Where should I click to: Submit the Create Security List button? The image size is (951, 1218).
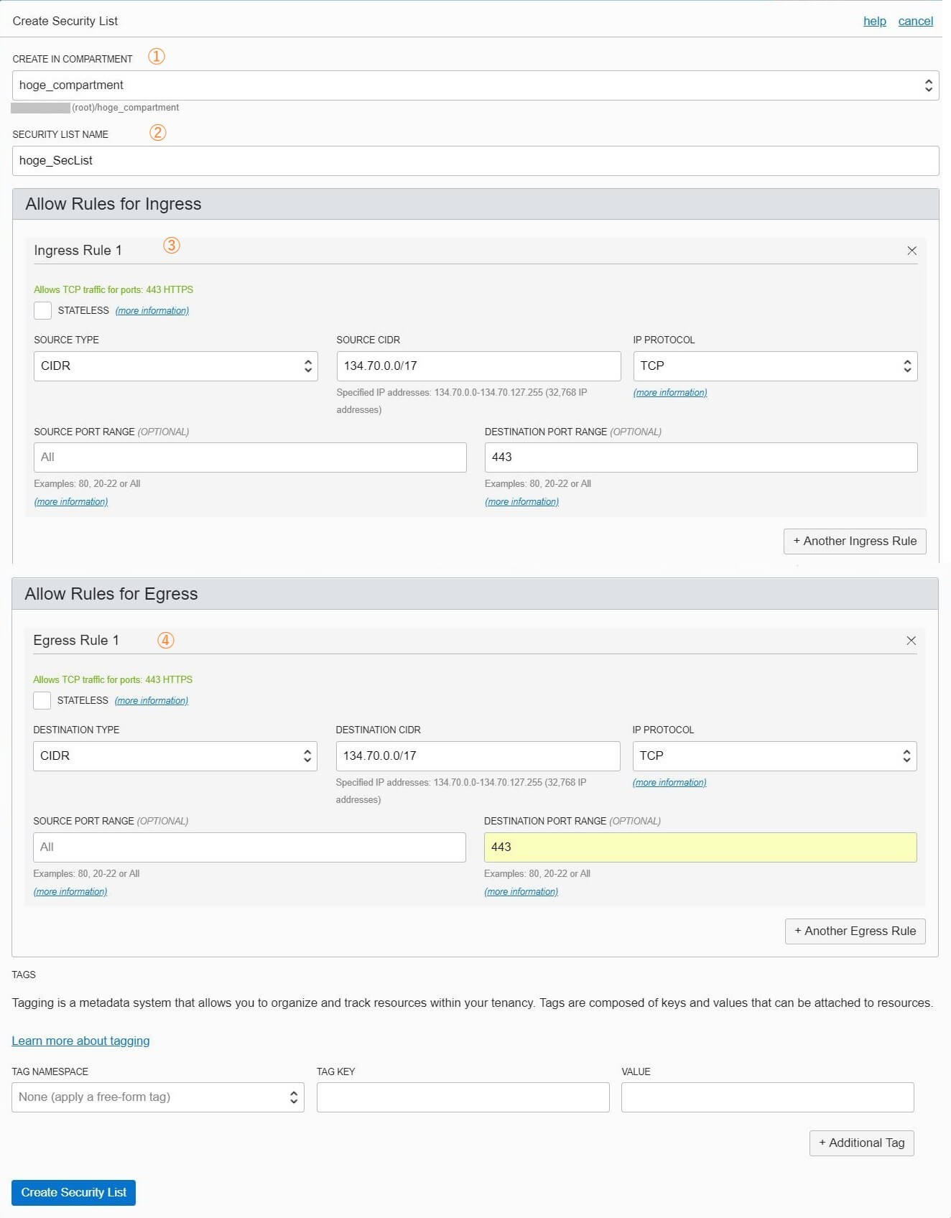(73, 1193)
